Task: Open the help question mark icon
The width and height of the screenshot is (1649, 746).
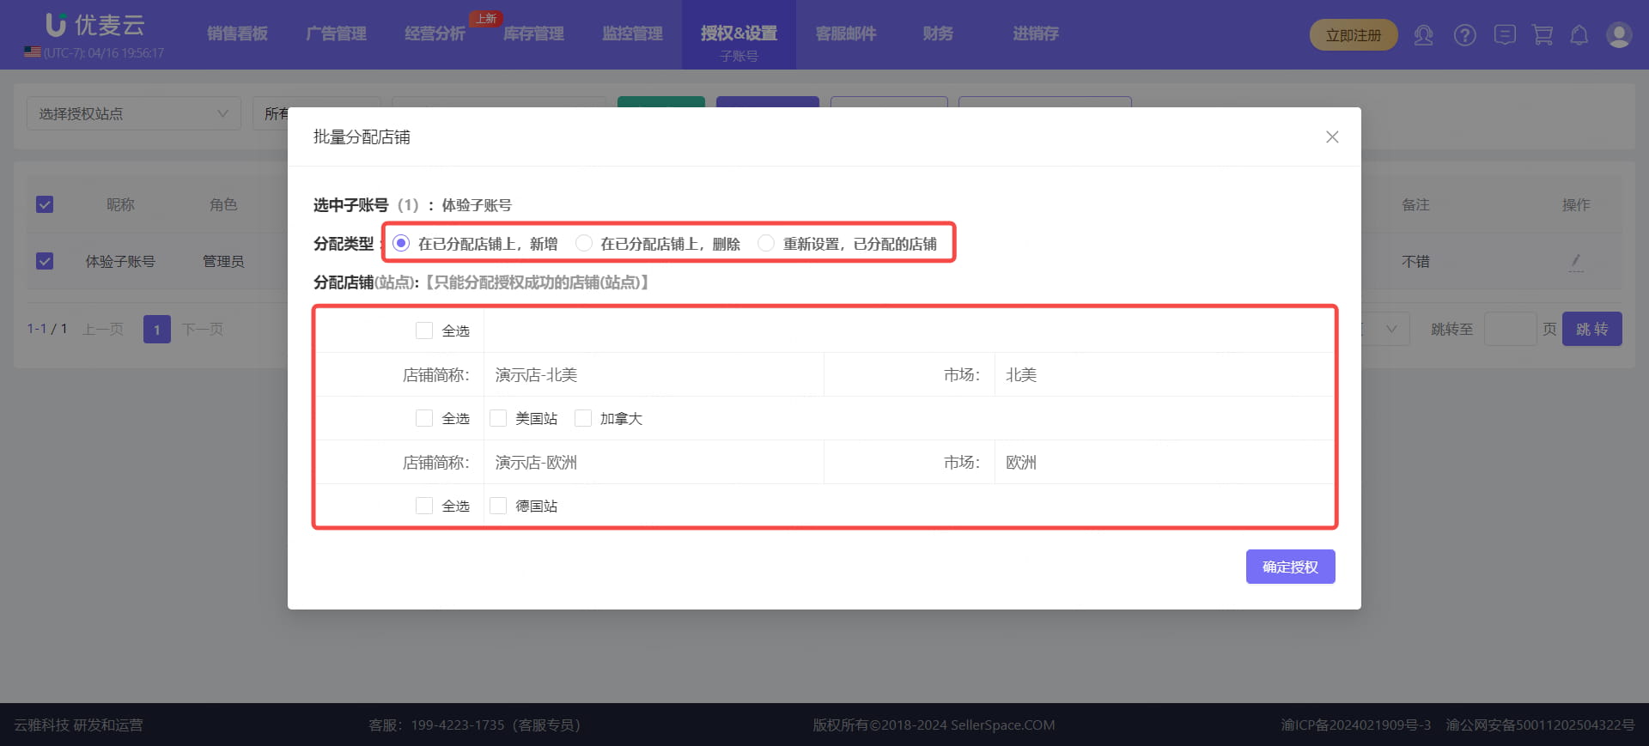Action: [x=1464, y=35]
